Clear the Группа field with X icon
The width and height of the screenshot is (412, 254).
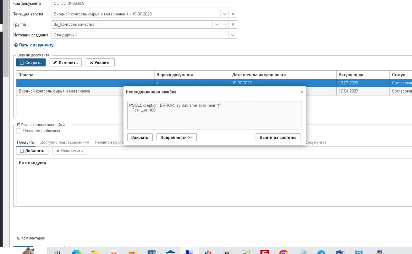click(x=233, y=24)
